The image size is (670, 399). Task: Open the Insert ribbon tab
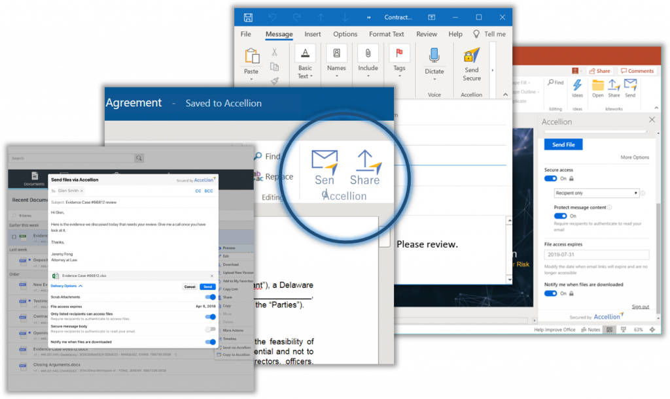pos(313,34)
